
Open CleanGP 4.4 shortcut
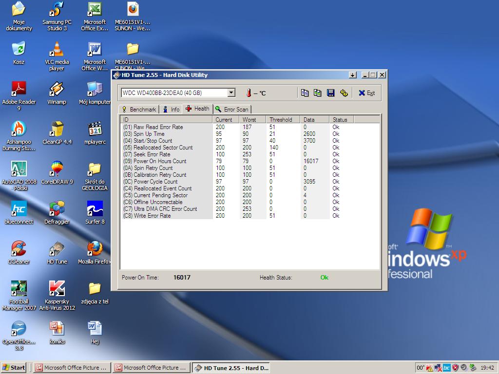coord(57,132)
